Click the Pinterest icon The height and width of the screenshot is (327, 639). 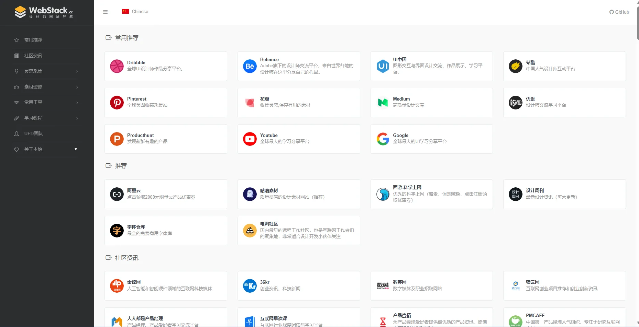pyautogui.click(x=117, y=103)
